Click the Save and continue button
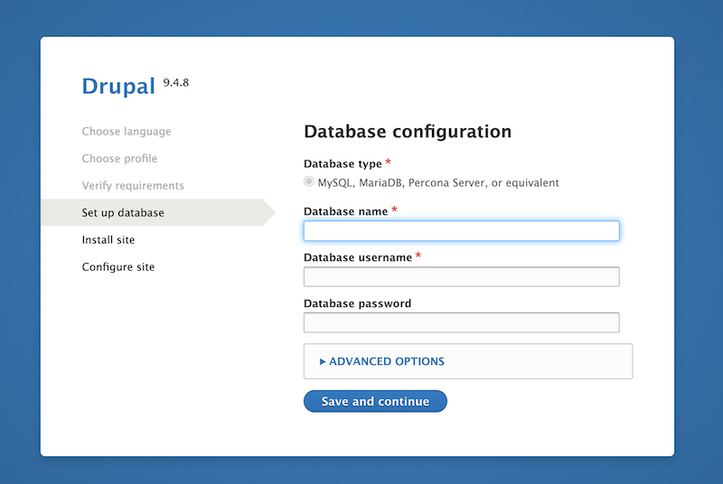Screen dimensions: 723x484 pos(375,401)
